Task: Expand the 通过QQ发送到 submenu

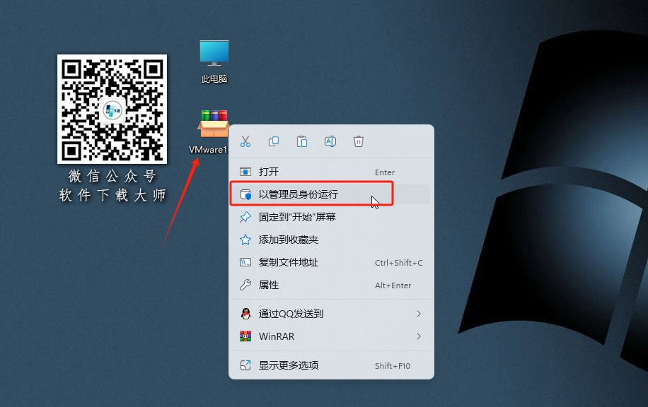Action: 331,314
